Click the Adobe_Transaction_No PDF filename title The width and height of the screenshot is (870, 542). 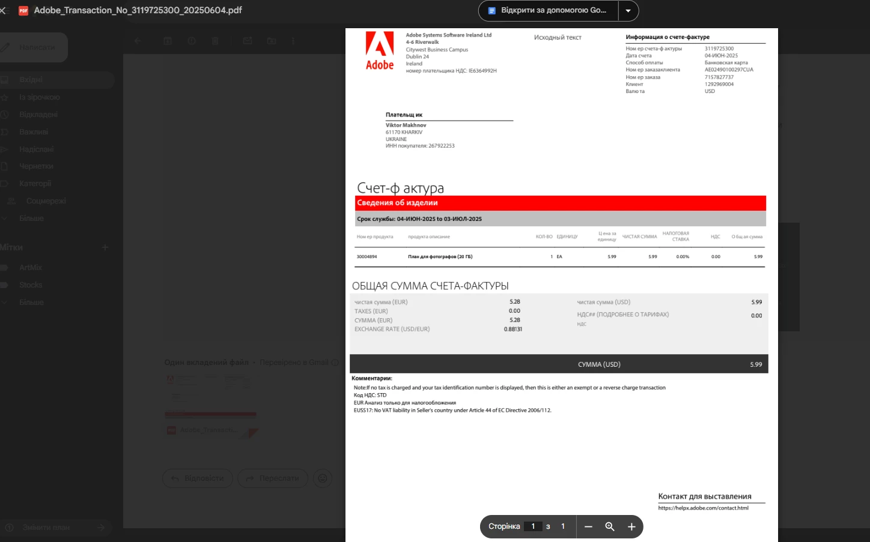click(x=138, y=10)
